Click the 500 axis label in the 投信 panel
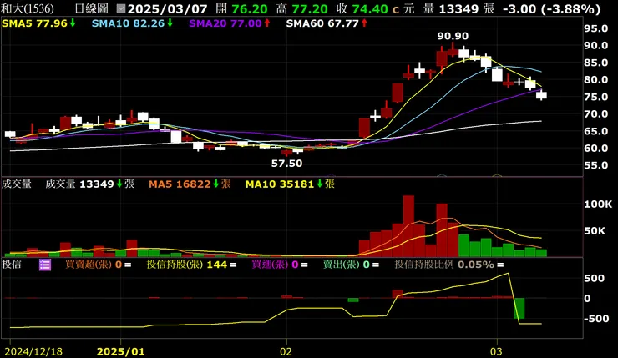Screen dimensions: 618x358 (595, 279)
